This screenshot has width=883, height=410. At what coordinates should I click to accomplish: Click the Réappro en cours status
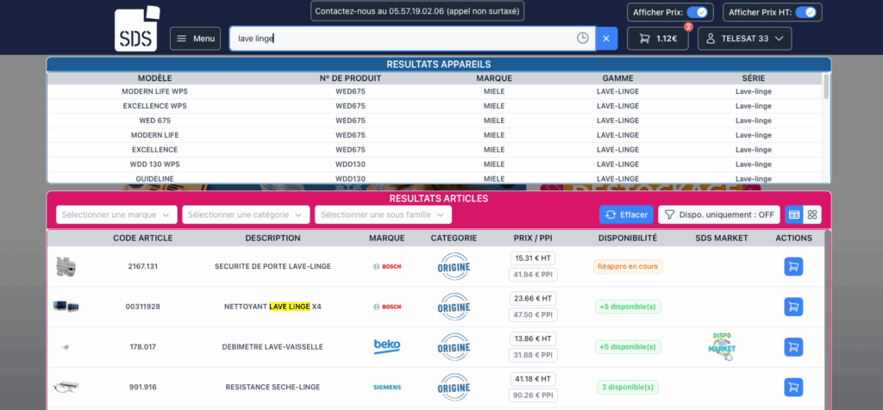(628, 266)
